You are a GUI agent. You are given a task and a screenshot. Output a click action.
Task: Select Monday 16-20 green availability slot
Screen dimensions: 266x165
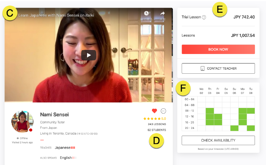coord(242,122)
